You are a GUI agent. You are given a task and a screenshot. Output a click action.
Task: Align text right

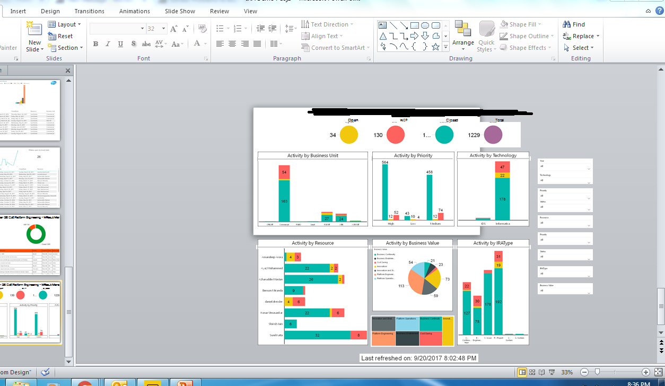pyautogui.click(x=244, y=44)
